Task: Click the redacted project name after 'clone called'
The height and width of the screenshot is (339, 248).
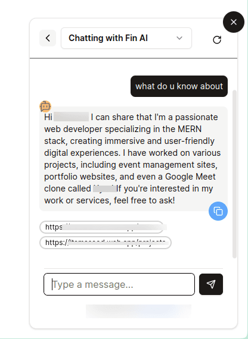Action: coord(105,189)
